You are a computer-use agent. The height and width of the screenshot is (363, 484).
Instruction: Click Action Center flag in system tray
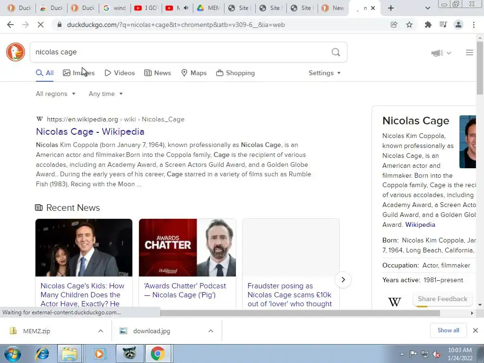click(x=413, y=354)
